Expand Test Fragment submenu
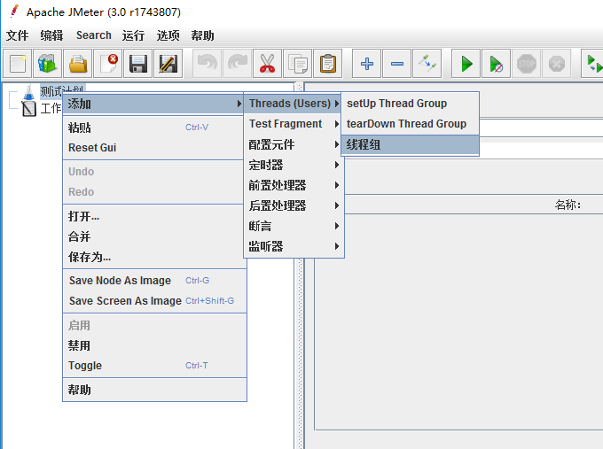 pos(293,124)
